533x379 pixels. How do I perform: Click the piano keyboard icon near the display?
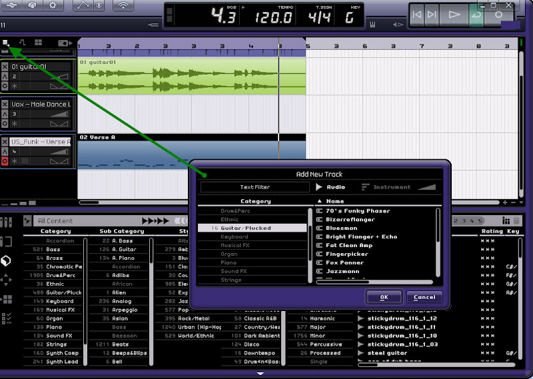pos(372,25)
